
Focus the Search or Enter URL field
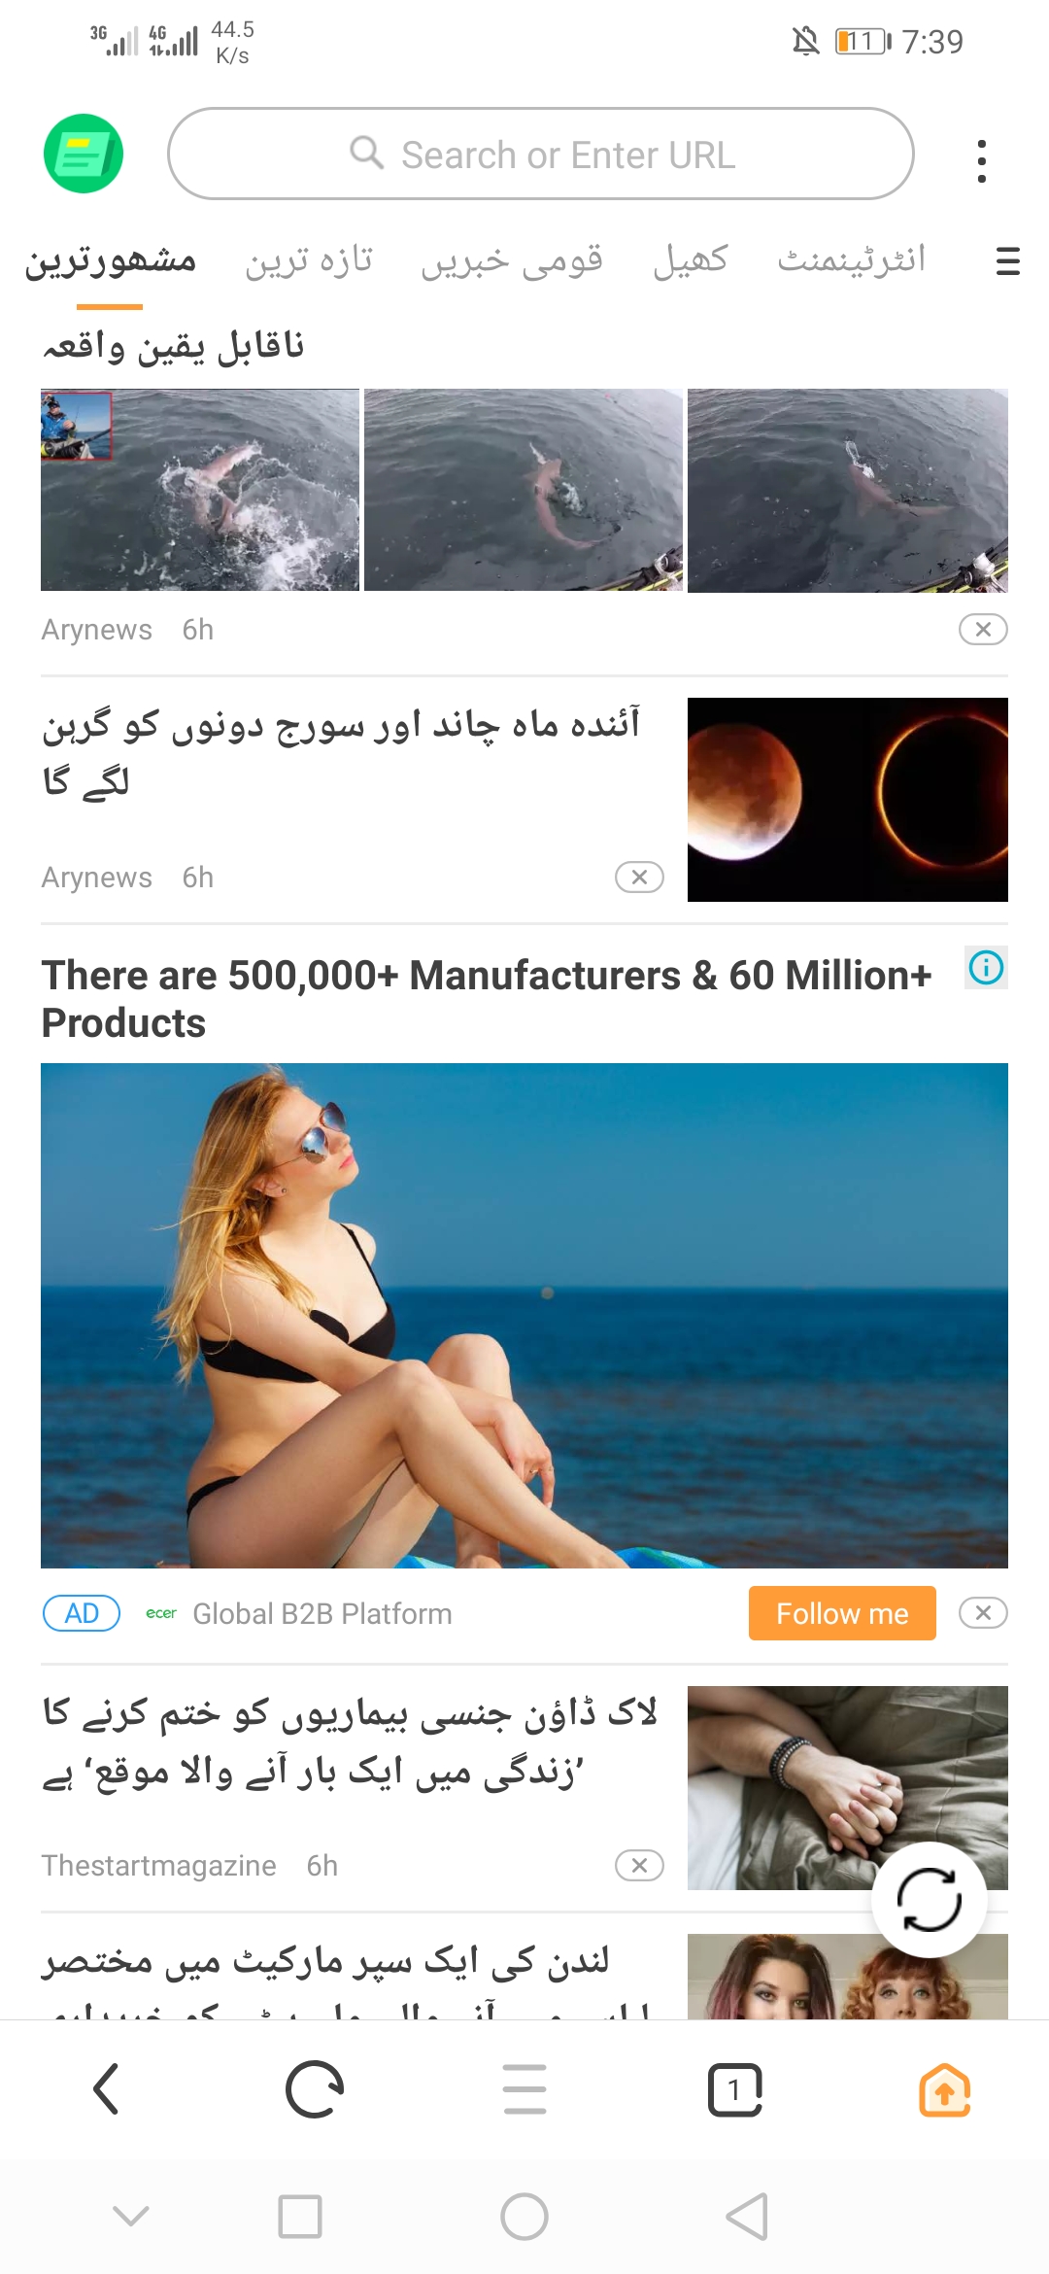click(x=541, y=154)
